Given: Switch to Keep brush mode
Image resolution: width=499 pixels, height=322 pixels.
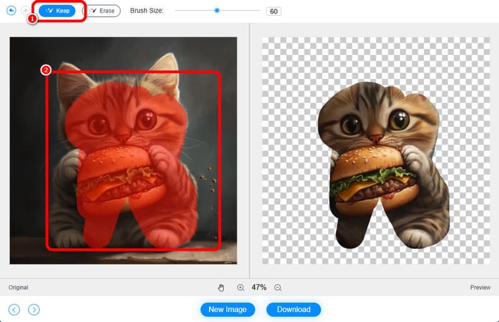Looking at the screenshot, I should coord(57,11).
